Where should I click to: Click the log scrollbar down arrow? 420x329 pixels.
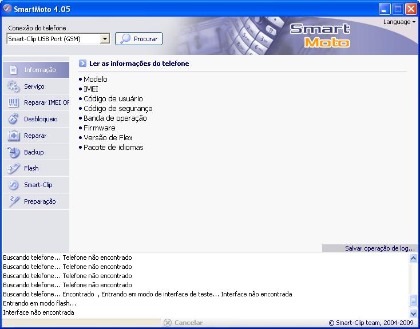pos(413,313)
